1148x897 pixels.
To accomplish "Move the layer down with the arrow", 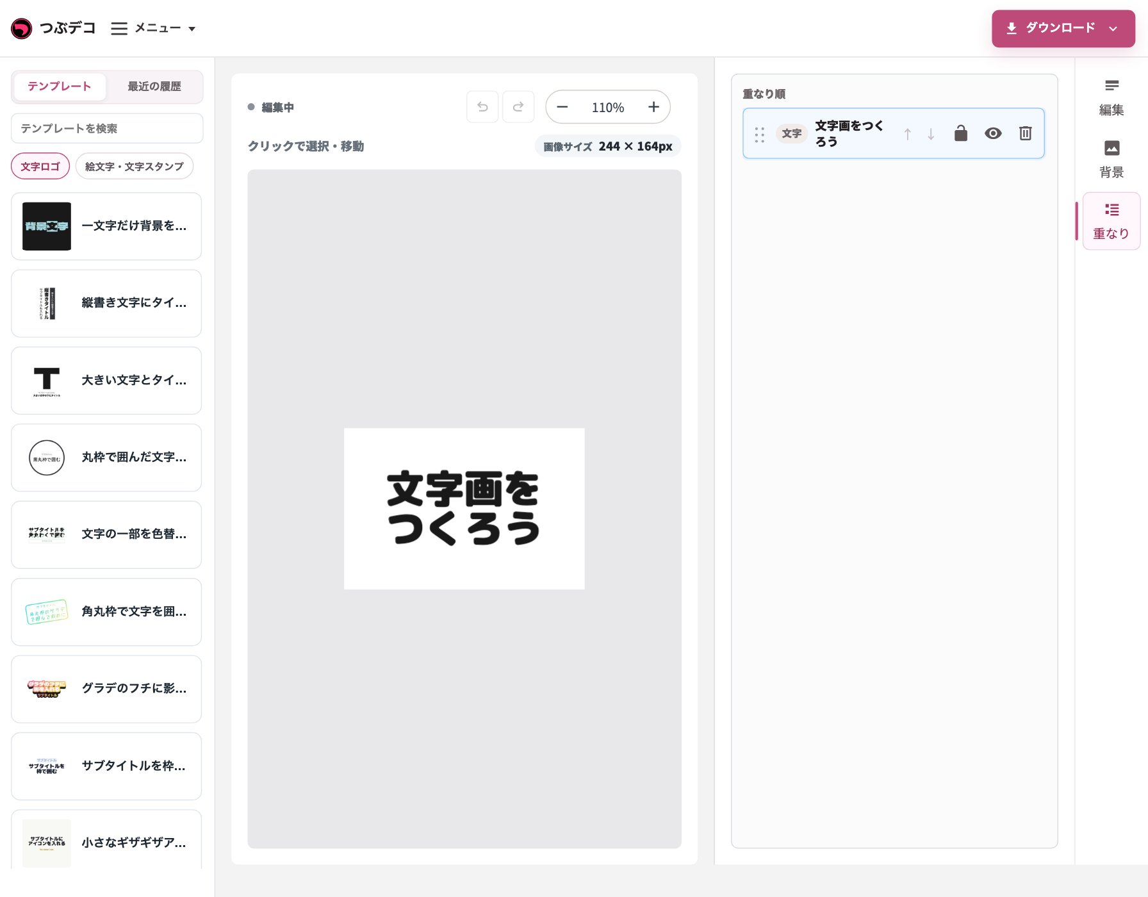I will 931,134.
